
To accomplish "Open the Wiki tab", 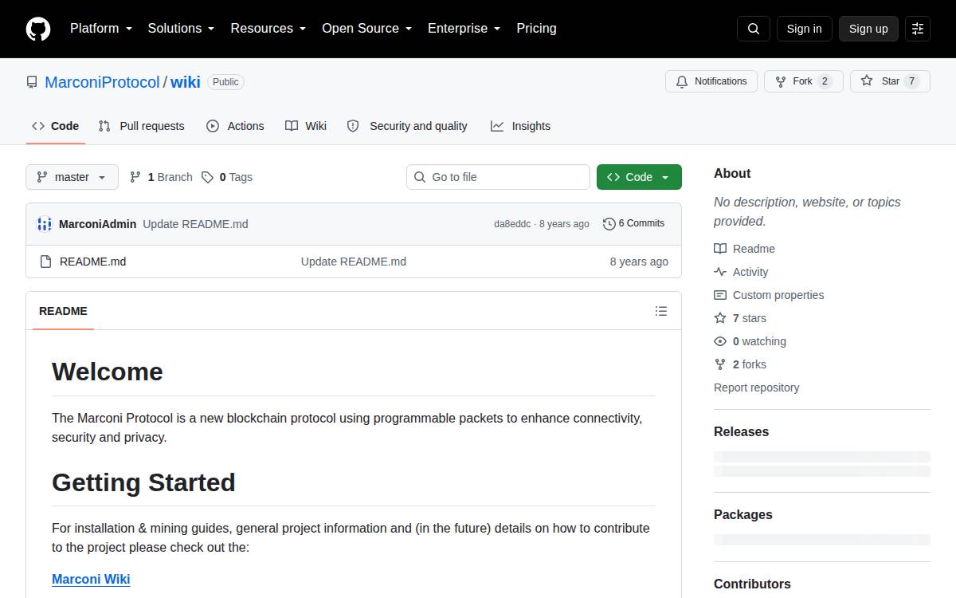I will [x=306, y=126].
